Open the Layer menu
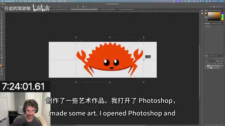The width and height of the screenshot is (225, 126). point(30,1)
